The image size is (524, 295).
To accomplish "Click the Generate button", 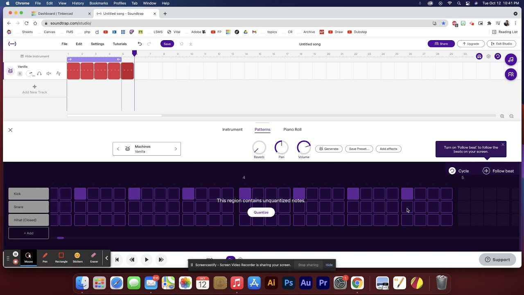I will click(329, 149).
